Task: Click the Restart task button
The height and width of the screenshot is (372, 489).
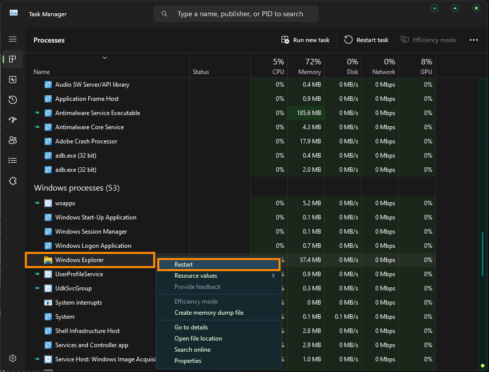Action: click(x=366, y=40)
